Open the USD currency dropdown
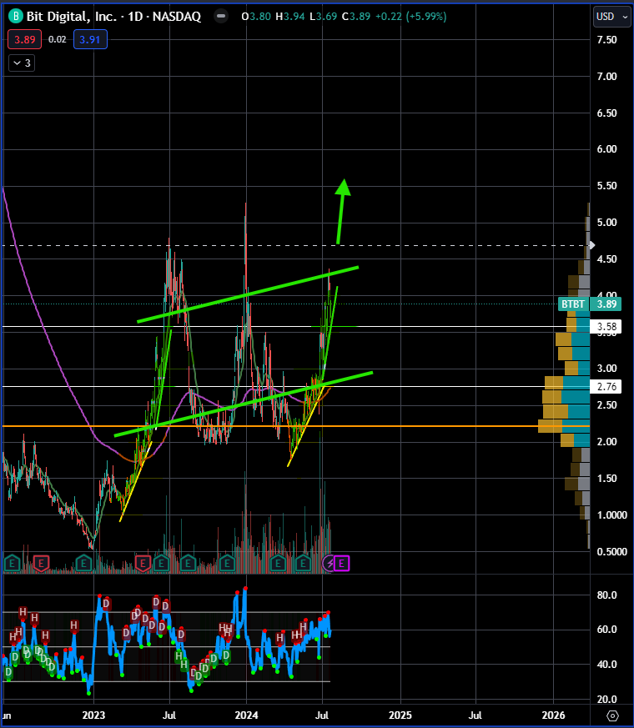This screenshot has height=728, width=634. [x=612, y=17]
